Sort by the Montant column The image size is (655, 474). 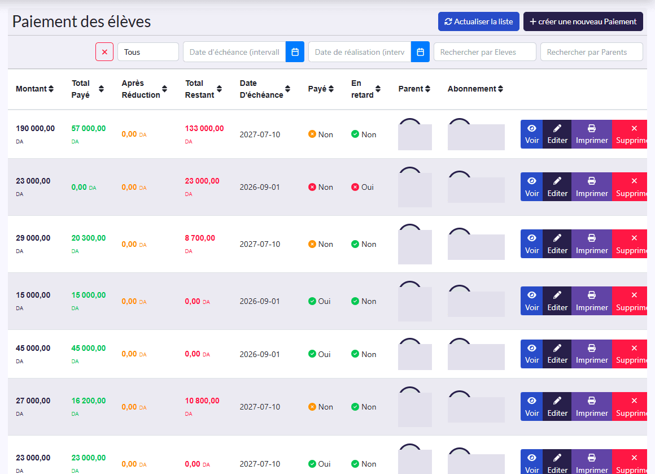[34, 89]
